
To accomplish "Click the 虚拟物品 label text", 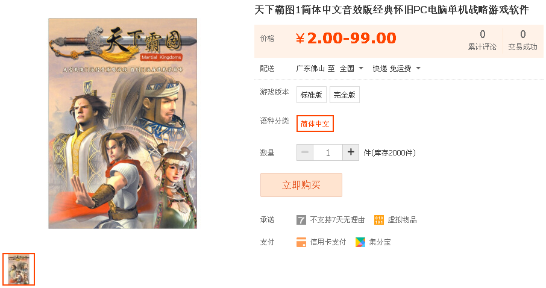I will [x=402, y=220].
